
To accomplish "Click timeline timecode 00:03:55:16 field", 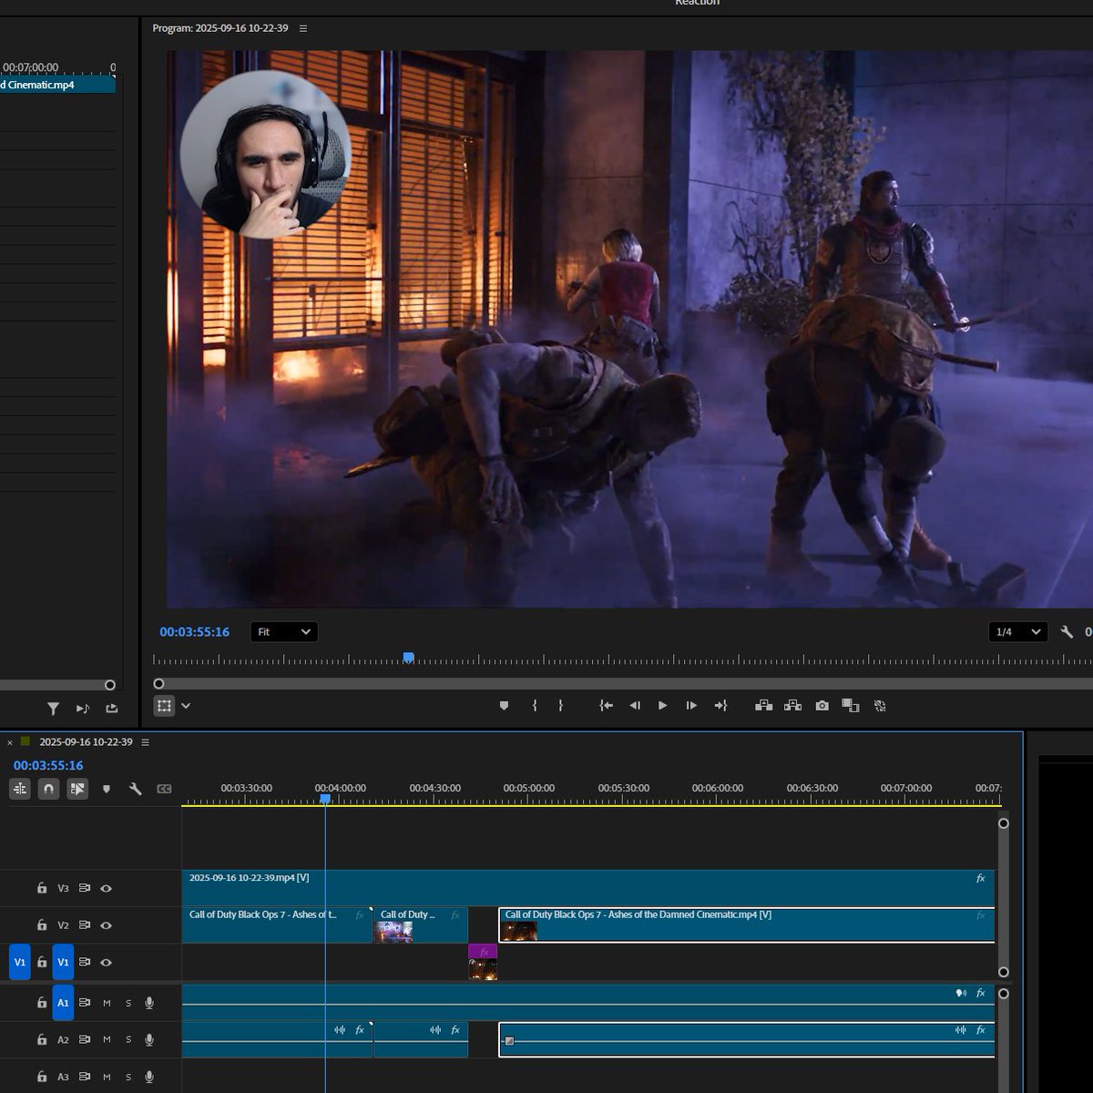I will pyautogui.click(x=48, y=766).
